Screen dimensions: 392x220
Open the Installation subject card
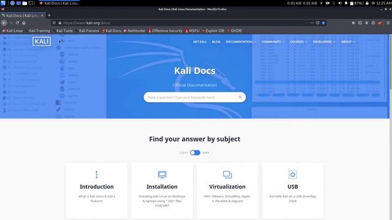[x=162, y=191]
